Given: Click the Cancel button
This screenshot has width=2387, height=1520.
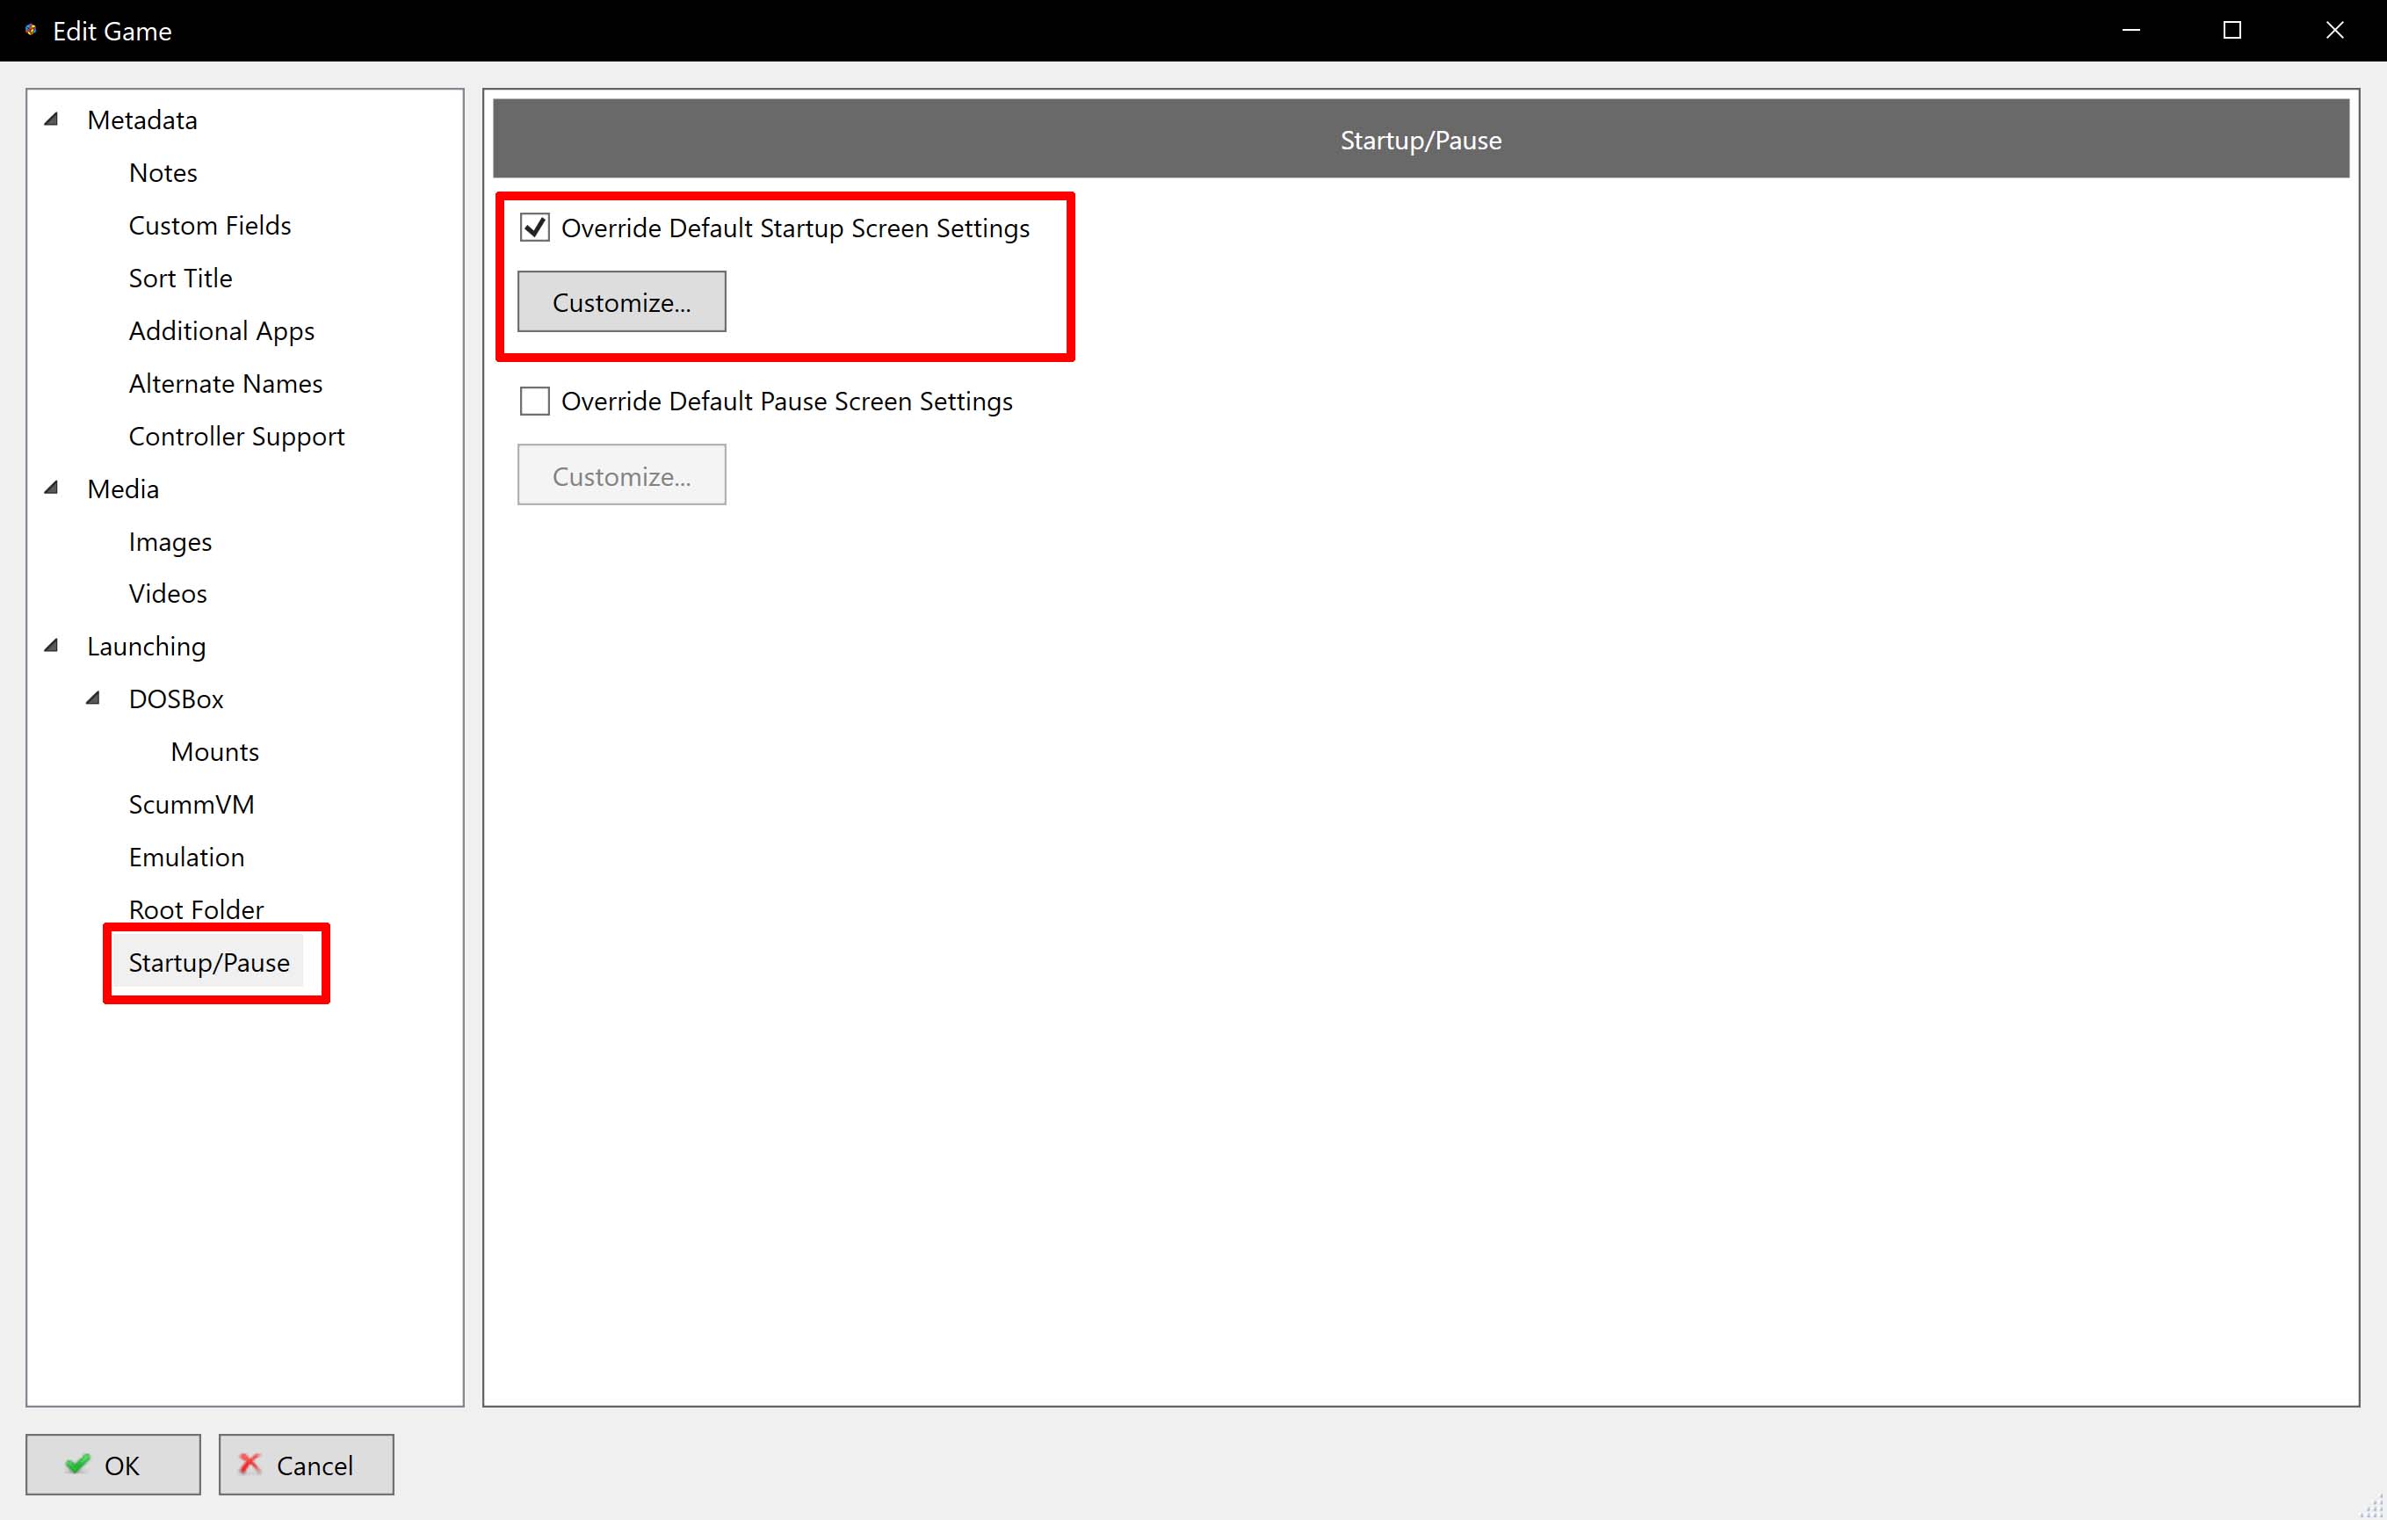Looking at the screenshot, I should tap(307, 1465).
